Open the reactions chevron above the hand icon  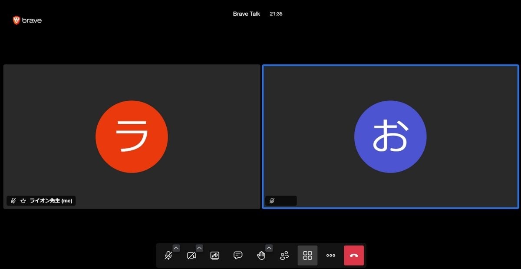coord(269,248)
